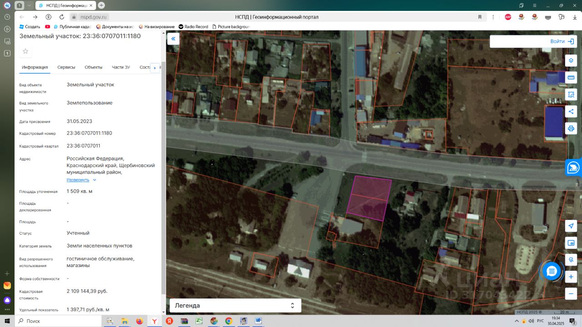The width and height of the screenshot is (582, 327).
Task: Go to my location on map
Action: [571, 226]
